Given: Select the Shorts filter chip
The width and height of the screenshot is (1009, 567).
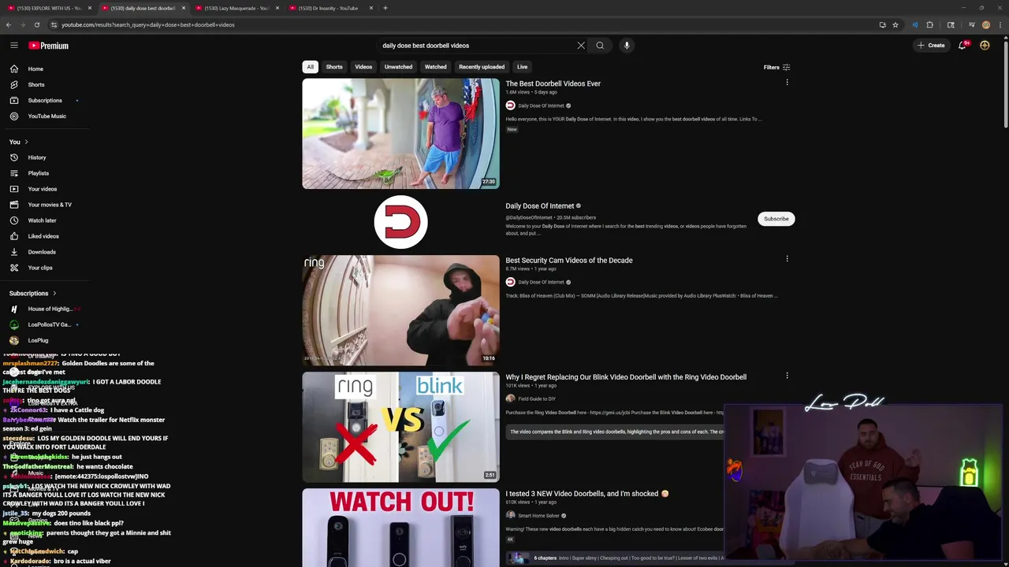Looking at the screenshot, I should click(334, 67).
